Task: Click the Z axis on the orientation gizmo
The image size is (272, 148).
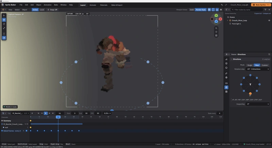Action: click(216, 21)
